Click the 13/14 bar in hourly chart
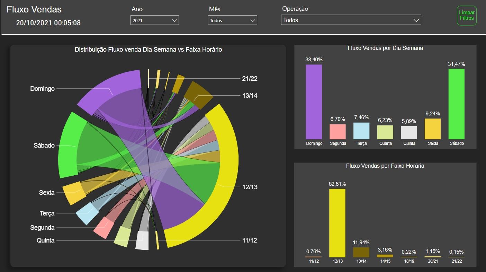Viewport: 486px width, 272px height. click(361, 252)
